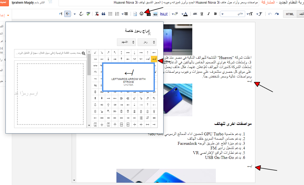This screenshot has width=304, height=185.
Task: Select the purple Huawei phone image at top
Action: 178,39
